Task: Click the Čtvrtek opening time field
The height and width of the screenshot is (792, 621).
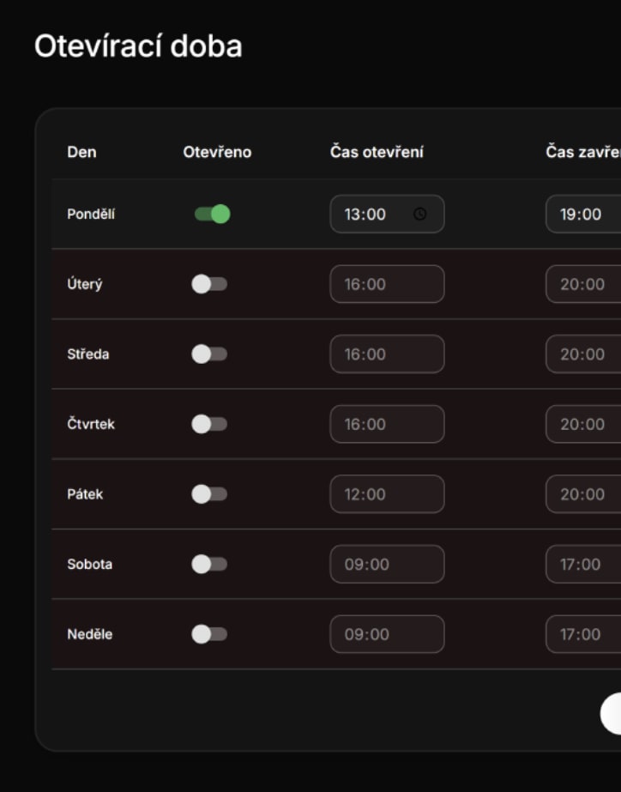Action: tap(387, 424)
